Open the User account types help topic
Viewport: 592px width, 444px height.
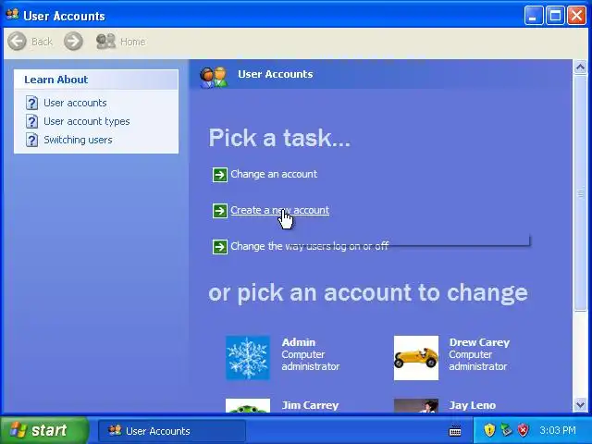pos(86,121)
